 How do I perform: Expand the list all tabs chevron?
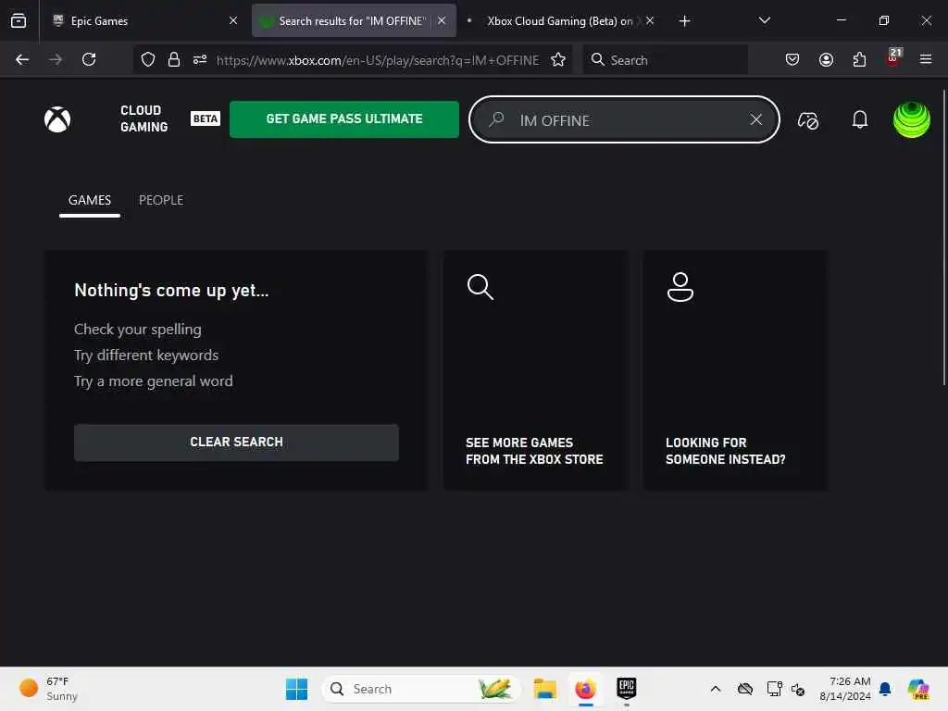coord(764,20)
